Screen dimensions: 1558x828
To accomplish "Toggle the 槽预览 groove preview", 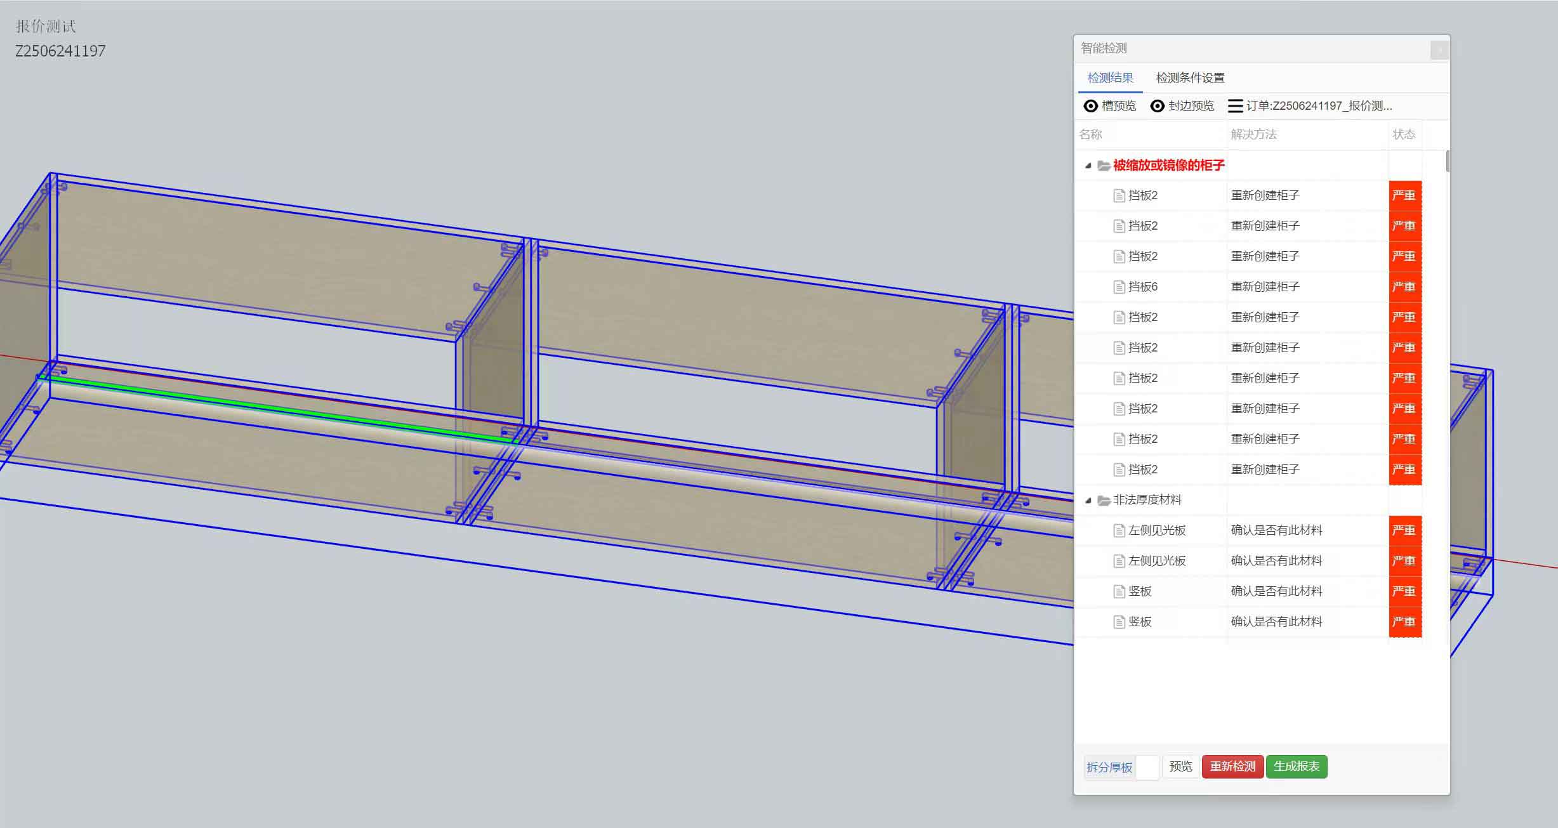I will 1090,106.
